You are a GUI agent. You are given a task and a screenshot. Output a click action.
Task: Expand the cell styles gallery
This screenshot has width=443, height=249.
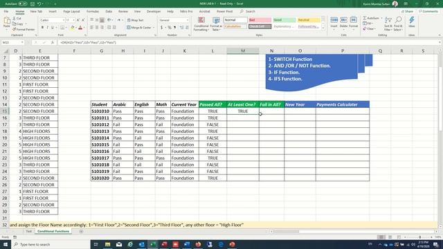coord(323,28)
